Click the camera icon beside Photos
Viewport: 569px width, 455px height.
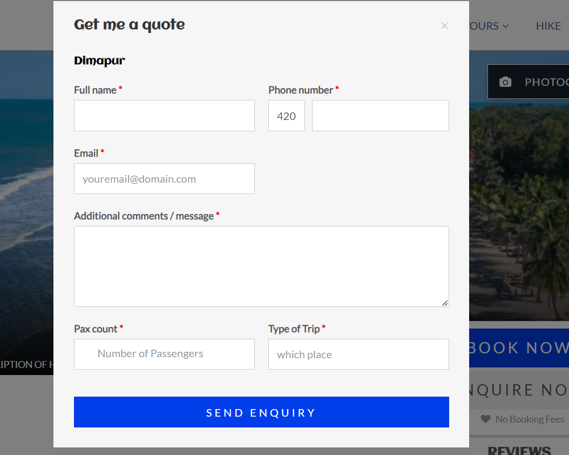[x=505, y=82]
